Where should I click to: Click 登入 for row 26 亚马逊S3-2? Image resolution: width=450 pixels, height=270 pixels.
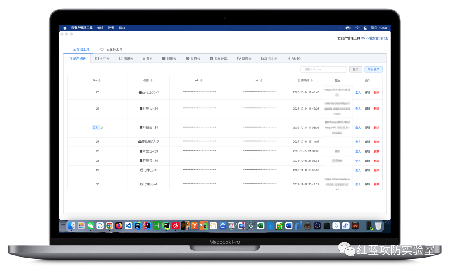coord(358,142)
